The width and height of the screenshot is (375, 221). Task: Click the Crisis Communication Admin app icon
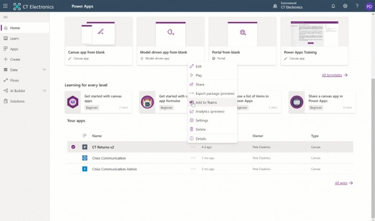pyautogui.click(x=85, y=169)
